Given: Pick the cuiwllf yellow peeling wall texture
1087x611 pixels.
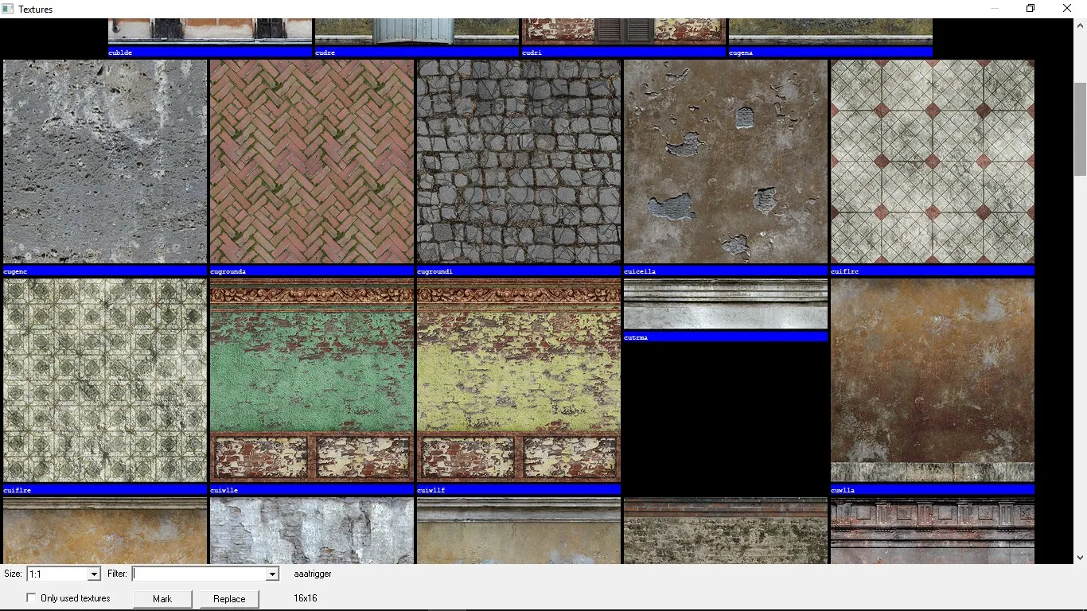Looking at the screenshot, I should click(x=519, y=380).
